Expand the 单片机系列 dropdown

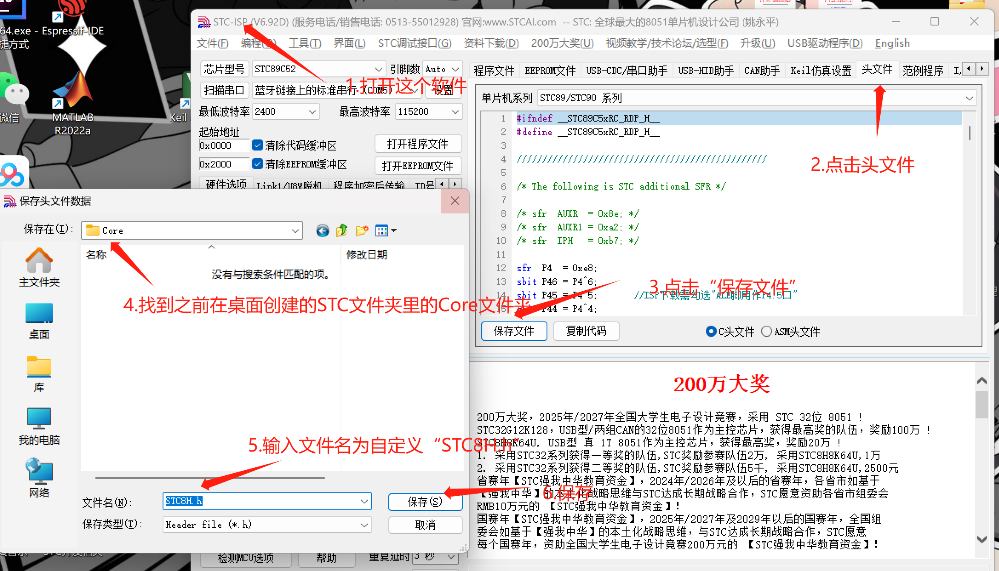[x=969, y=98]
